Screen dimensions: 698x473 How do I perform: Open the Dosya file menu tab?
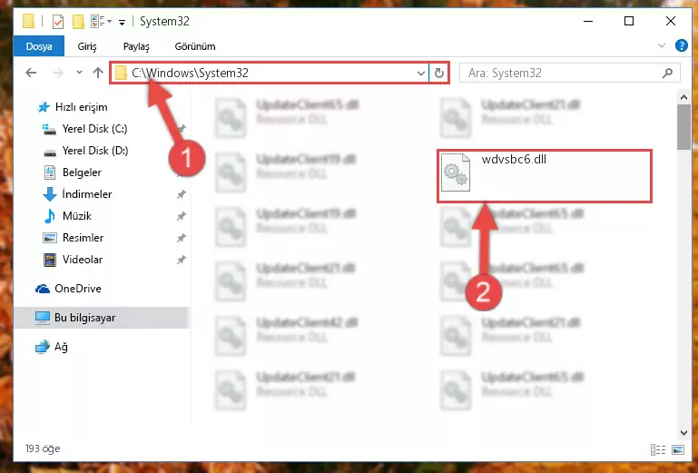click(39, 46)
